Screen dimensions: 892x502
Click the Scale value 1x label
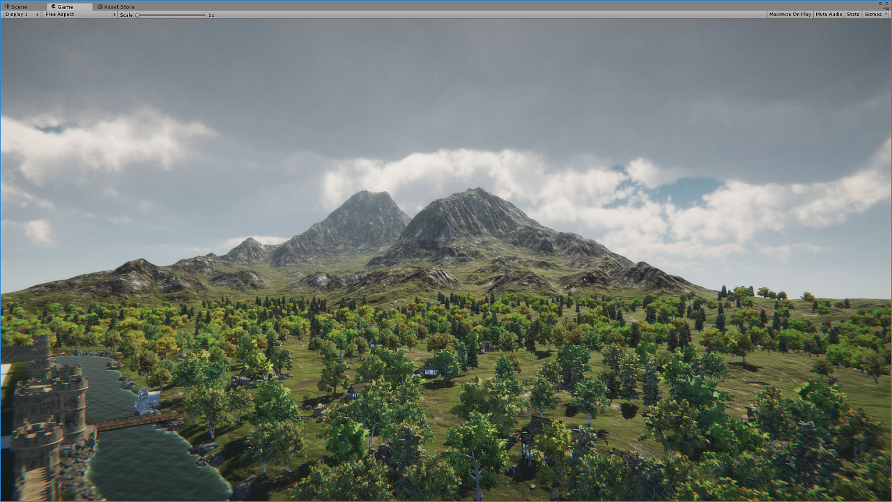coord(211,15)
